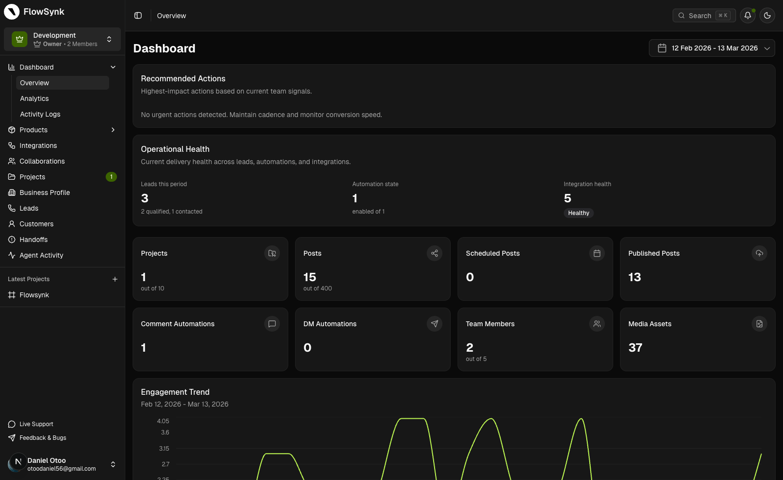Viewport: 783px width, 480px height.
Task: Open the Integrations section via its icon
Action: [x=11, y=145]
